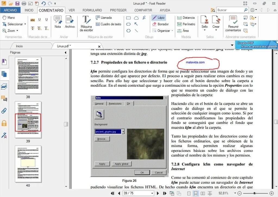Open the attachments paperclip panel
The height and width of the screenshot is (197, 278).
click(x=4, y=111)
